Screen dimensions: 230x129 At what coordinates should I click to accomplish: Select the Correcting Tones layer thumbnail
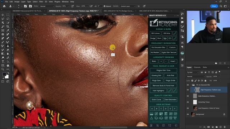[195, 102]
